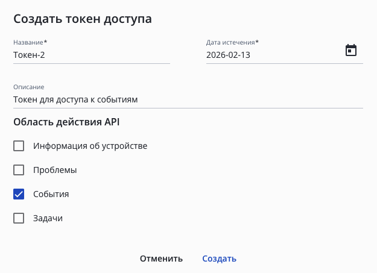Click the Область действия API heading
Image resolution: width=377 pixels, height=273 pixels.
[x=66, y=122]
